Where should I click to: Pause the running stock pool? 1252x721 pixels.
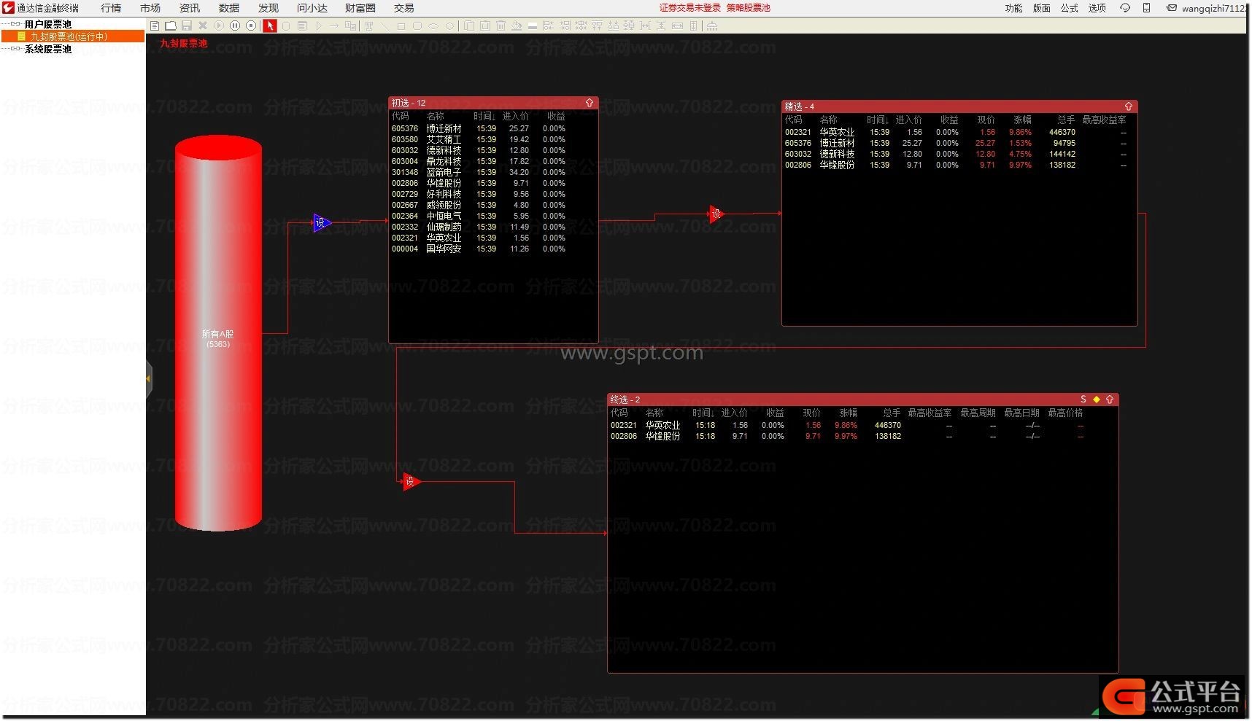pos(235,26)
